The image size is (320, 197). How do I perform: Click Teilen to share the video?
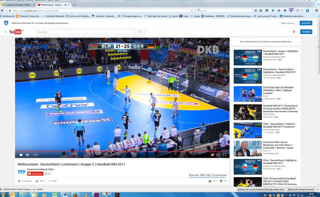(x=40, y=181)
